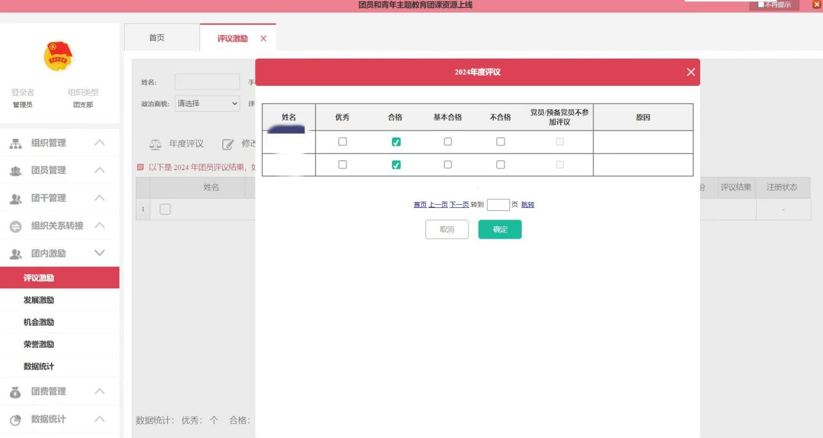Click the 取消 button in dialog
Viewport: 823px width, 438px height.
tap(446, 229)
